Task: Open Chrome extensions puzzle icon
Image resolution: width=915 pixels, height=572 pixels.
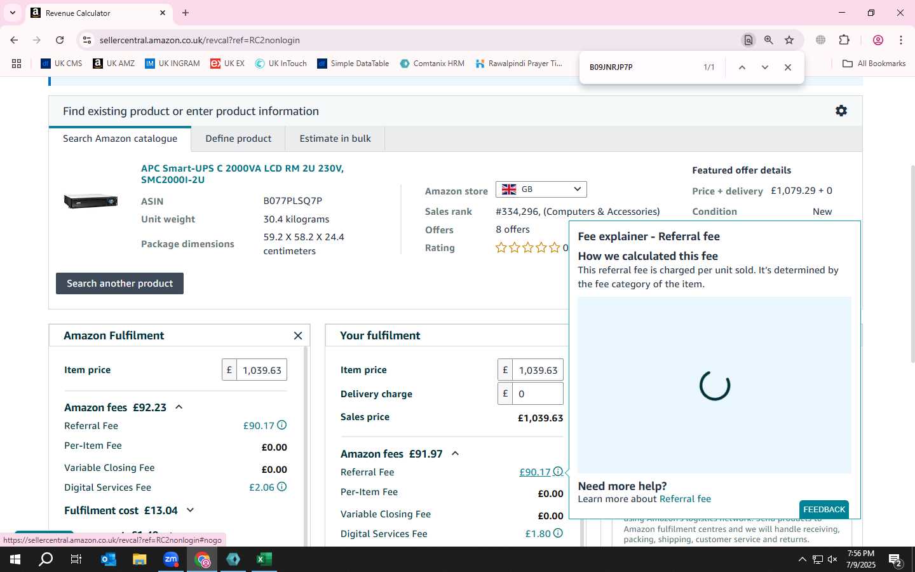Action: [844, 40]
